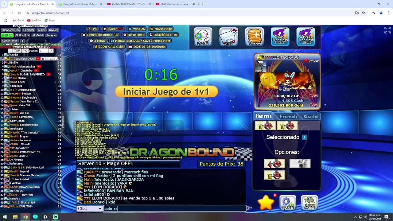Select the 1v1 Prix ranking tab
393x221 pixels.
click(7, 35)
